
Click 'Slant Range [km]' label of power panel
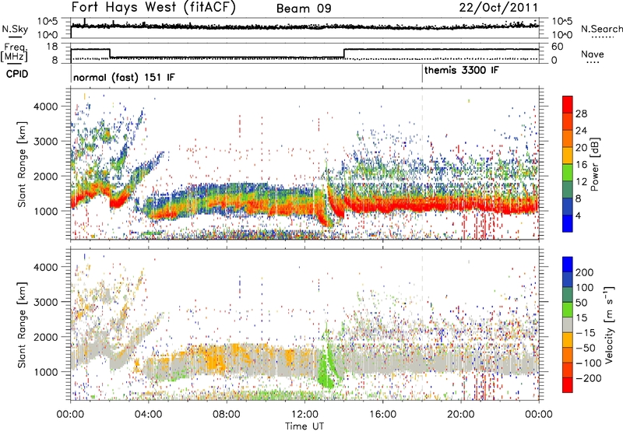pyautogui.click(x=22, y=164)
